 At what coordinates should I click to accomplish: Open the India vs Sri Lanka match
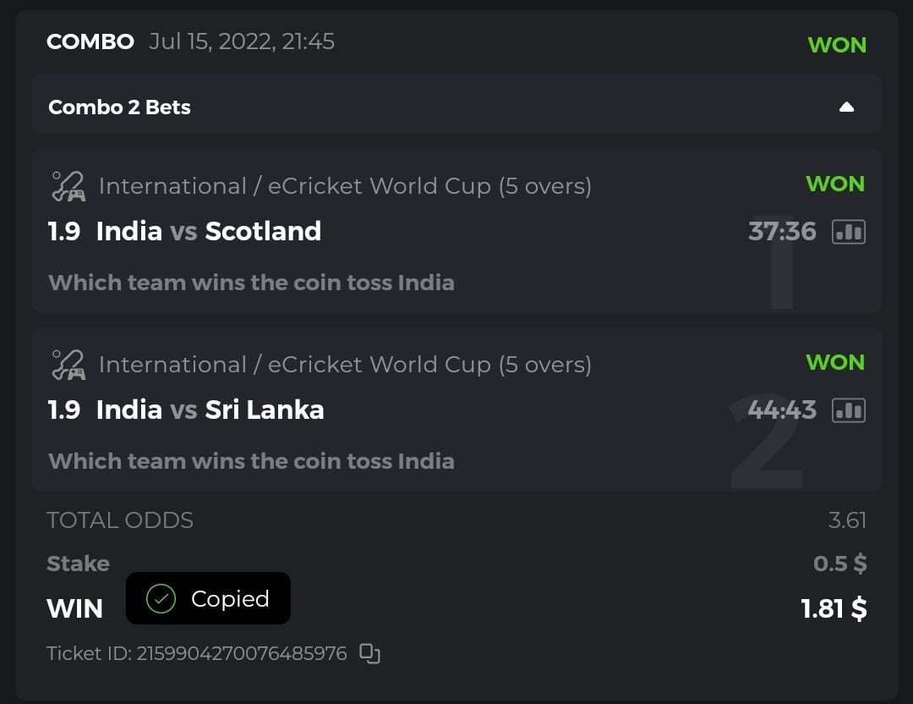pos(210,410)
